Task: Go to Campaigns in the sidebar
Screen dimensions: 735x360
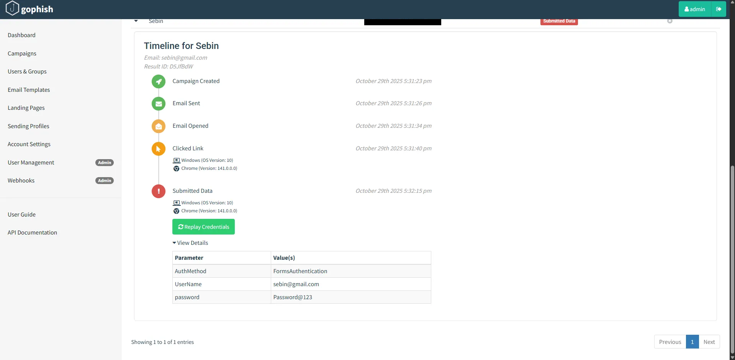Action: click(22, 54)
